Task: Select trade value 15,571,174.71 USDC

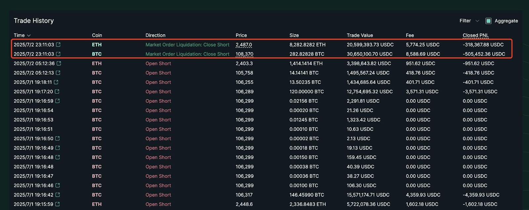Action: (368, 195)
